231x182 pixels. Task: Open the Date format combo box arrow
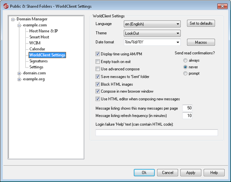[178, 42]
